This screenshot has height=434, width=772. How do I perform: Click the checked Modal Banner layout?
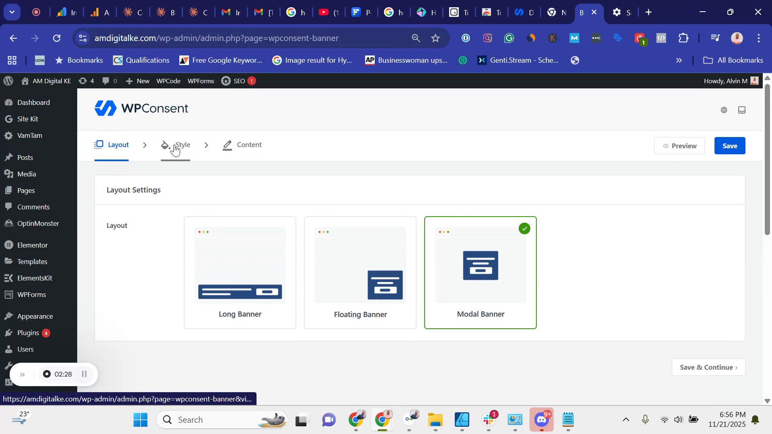coord(480,272)
